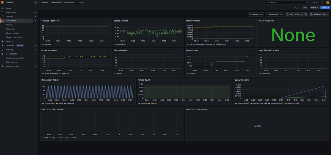
Task: Click the zoom out time range icon
Action: click(x=306, y=14)
